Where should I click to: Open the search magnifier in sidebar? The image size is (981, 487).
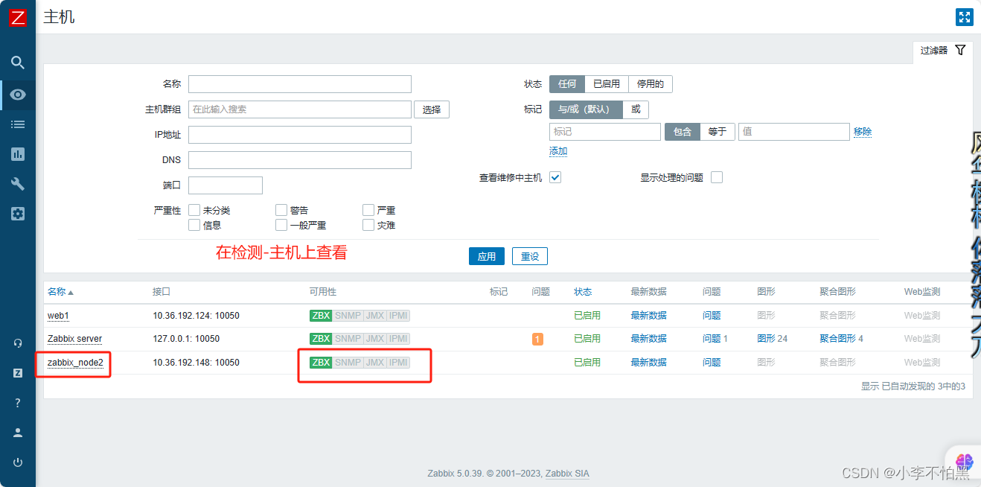18,62
